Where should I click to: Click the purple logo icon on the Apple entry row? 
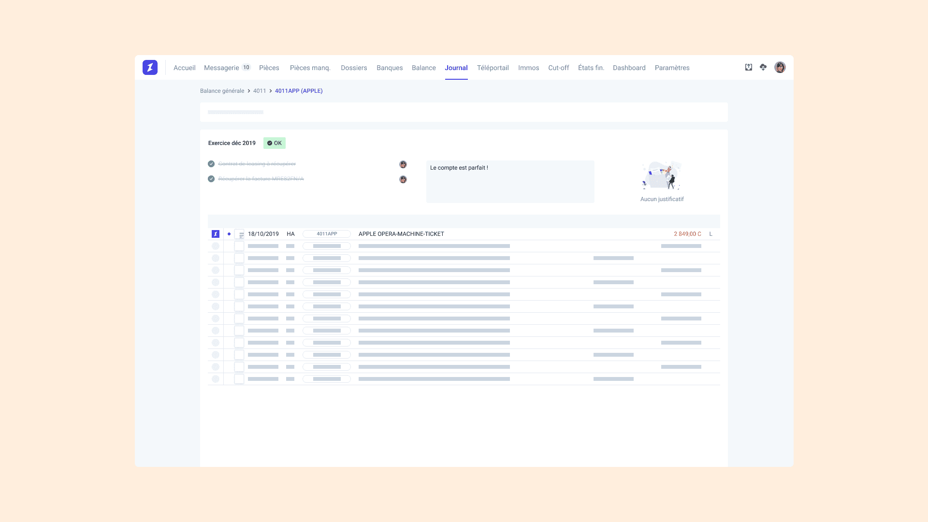216,234
